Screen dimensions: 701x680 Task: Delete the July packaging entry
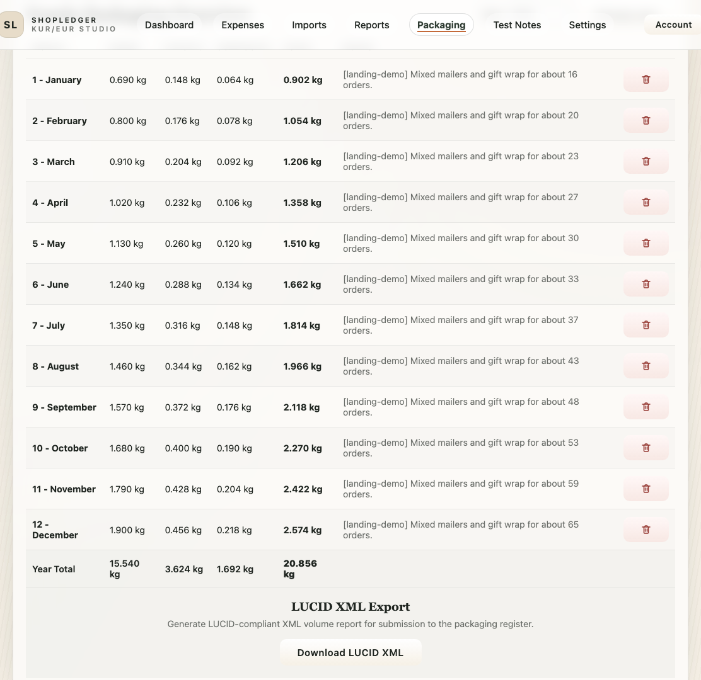point(646,325)
